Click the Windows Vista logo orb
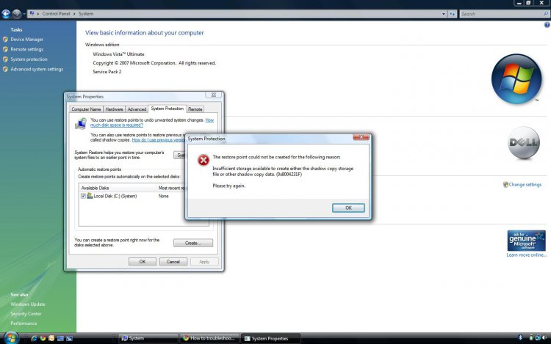 coord(516,78)
